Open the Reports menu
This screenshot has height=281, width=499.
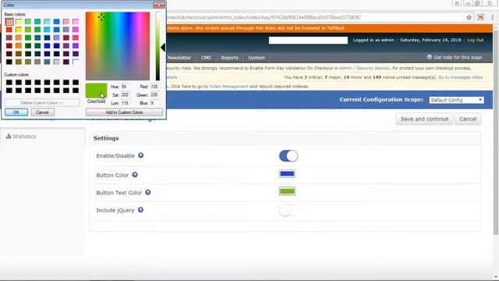229,58
